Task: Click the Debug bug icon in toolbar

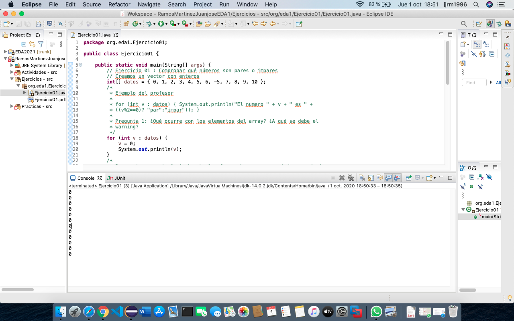Action: click(149, 24)
